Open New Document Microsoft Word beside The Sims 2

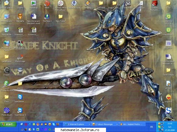coord(34,19)
